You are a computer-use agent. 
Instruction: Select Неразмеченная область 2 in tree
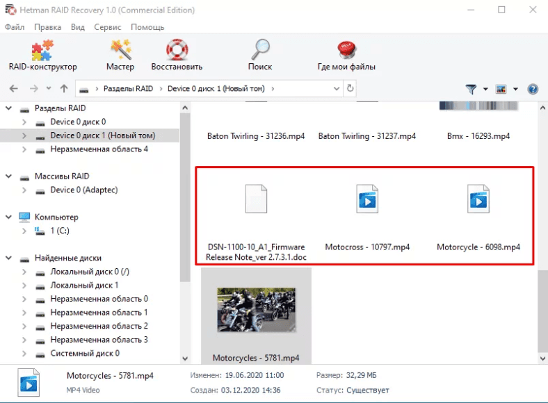[x=99, y=326]
